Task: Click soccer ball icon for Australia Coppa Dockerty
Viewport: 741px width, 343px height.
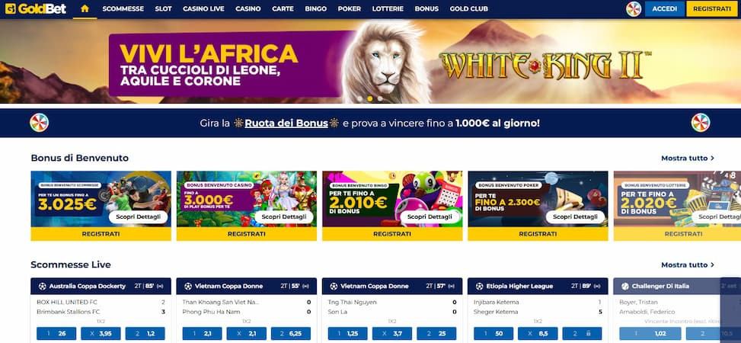Action: pos(43,287)
